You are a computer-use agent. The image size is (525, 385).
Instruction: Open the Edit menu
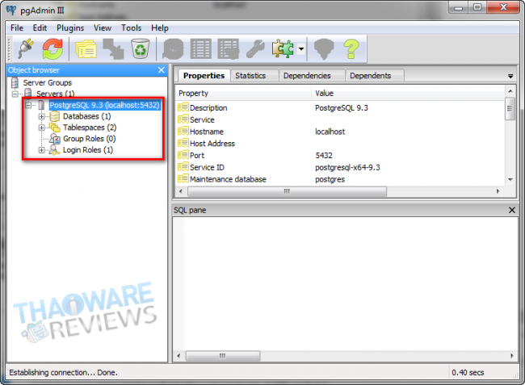coord(40,27)
